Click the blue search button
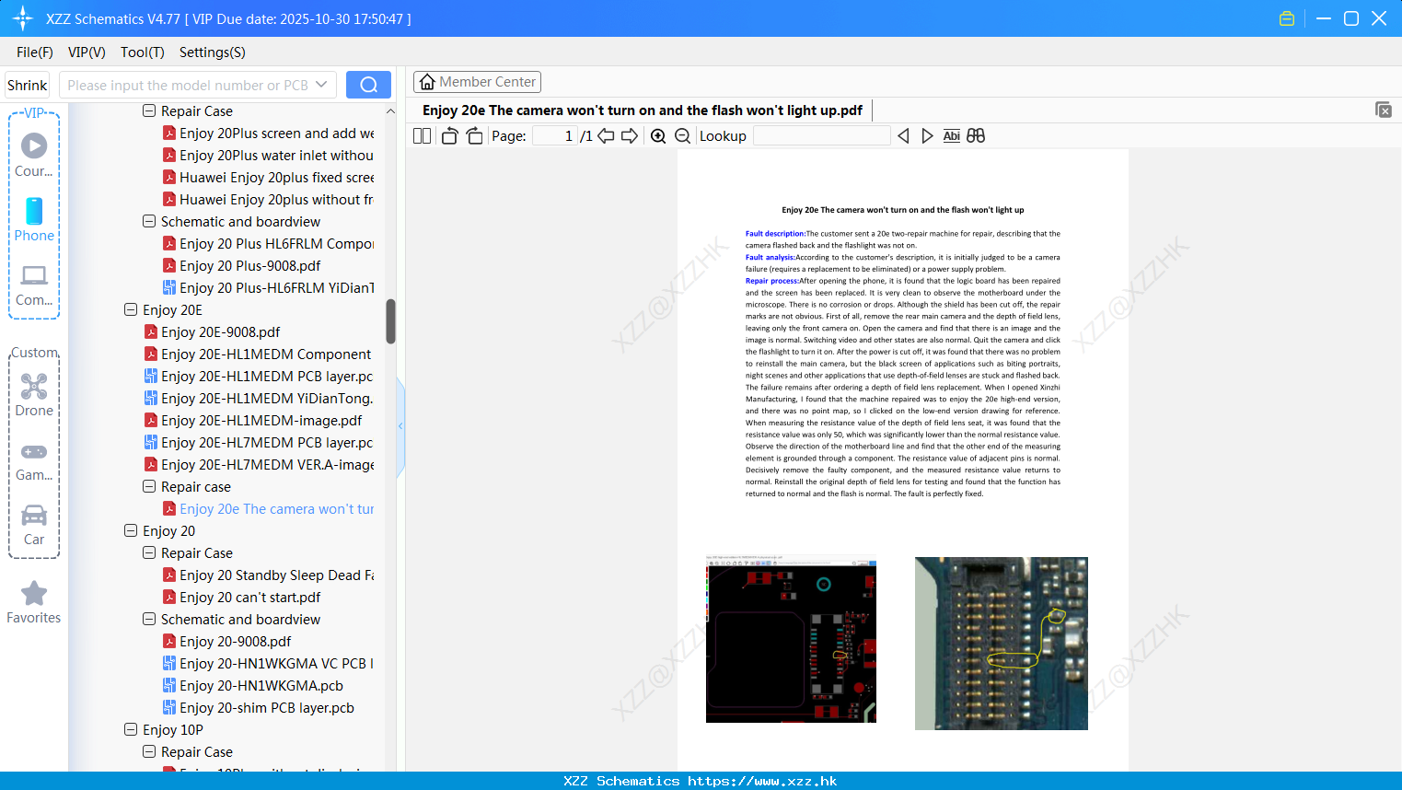The width and height of the screenshot is (1402, 790). tap(368, 85)
